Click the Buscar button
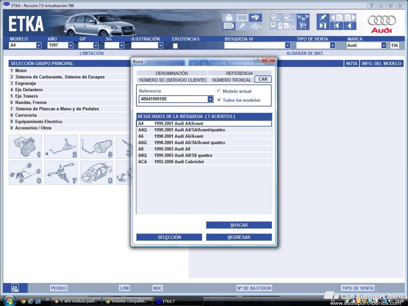Viewport: 408px width, 306px height. coord(239,225)
